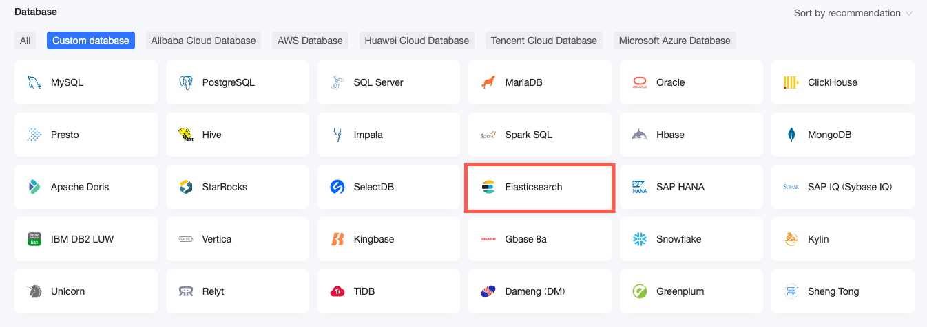This screenshot has width=927, height=327.
Task: Click the PostgreSQL label text
Action: (x=229, y=82)
